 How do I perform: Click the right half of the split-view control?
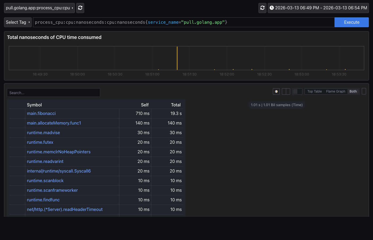click(x=288, y=91)
